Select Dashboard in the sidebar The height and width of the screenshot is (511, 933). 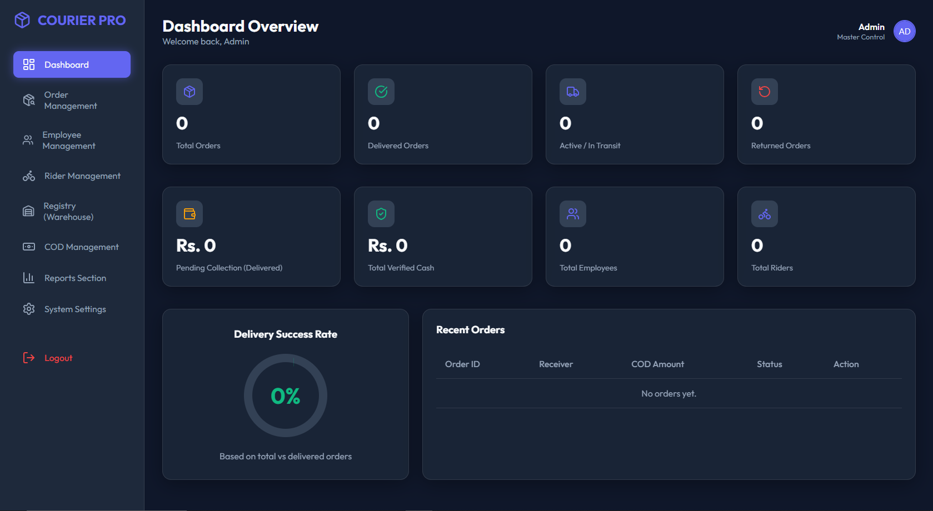coord(72,64)
